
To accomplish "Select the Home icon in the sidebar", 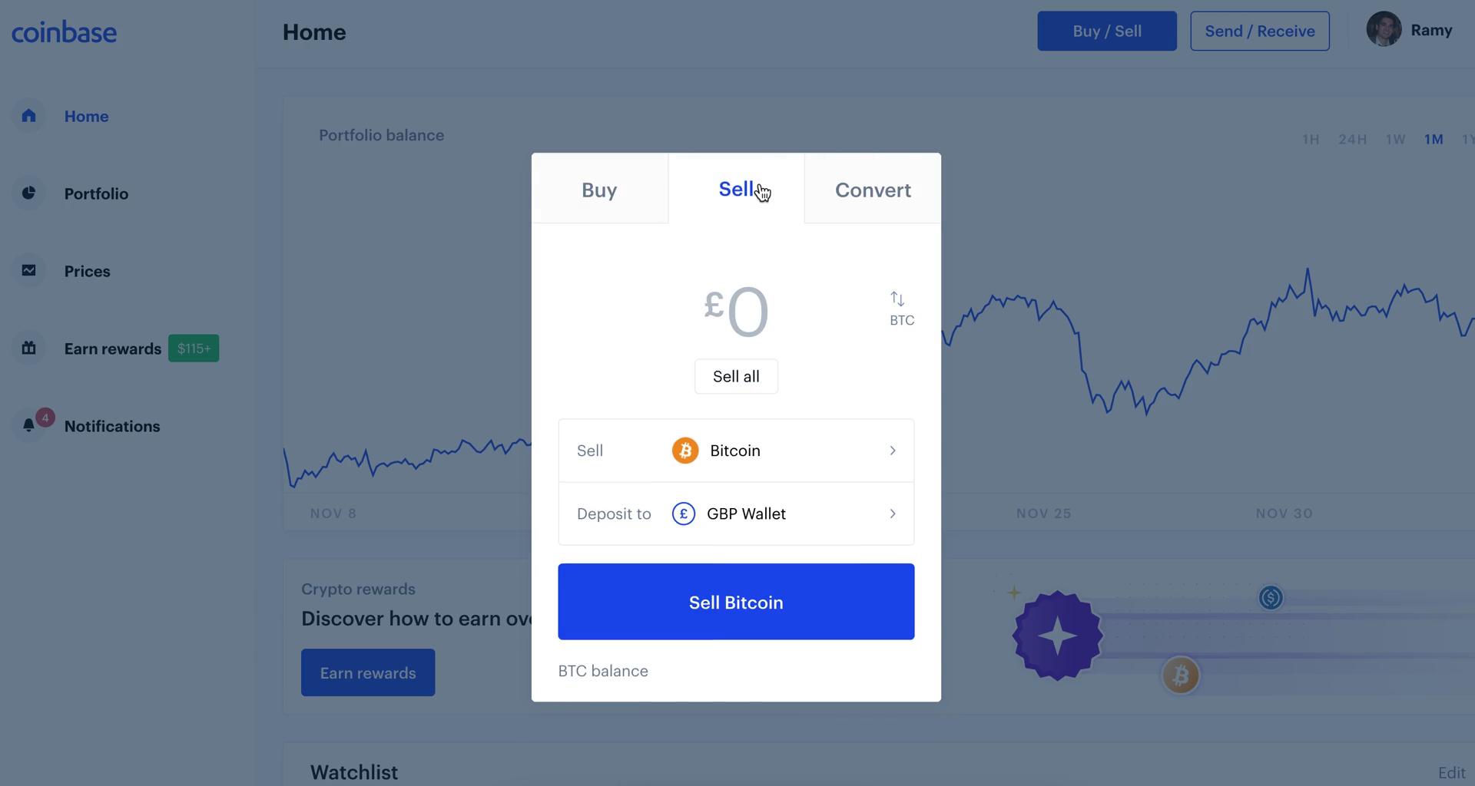I will coord(28,116).
